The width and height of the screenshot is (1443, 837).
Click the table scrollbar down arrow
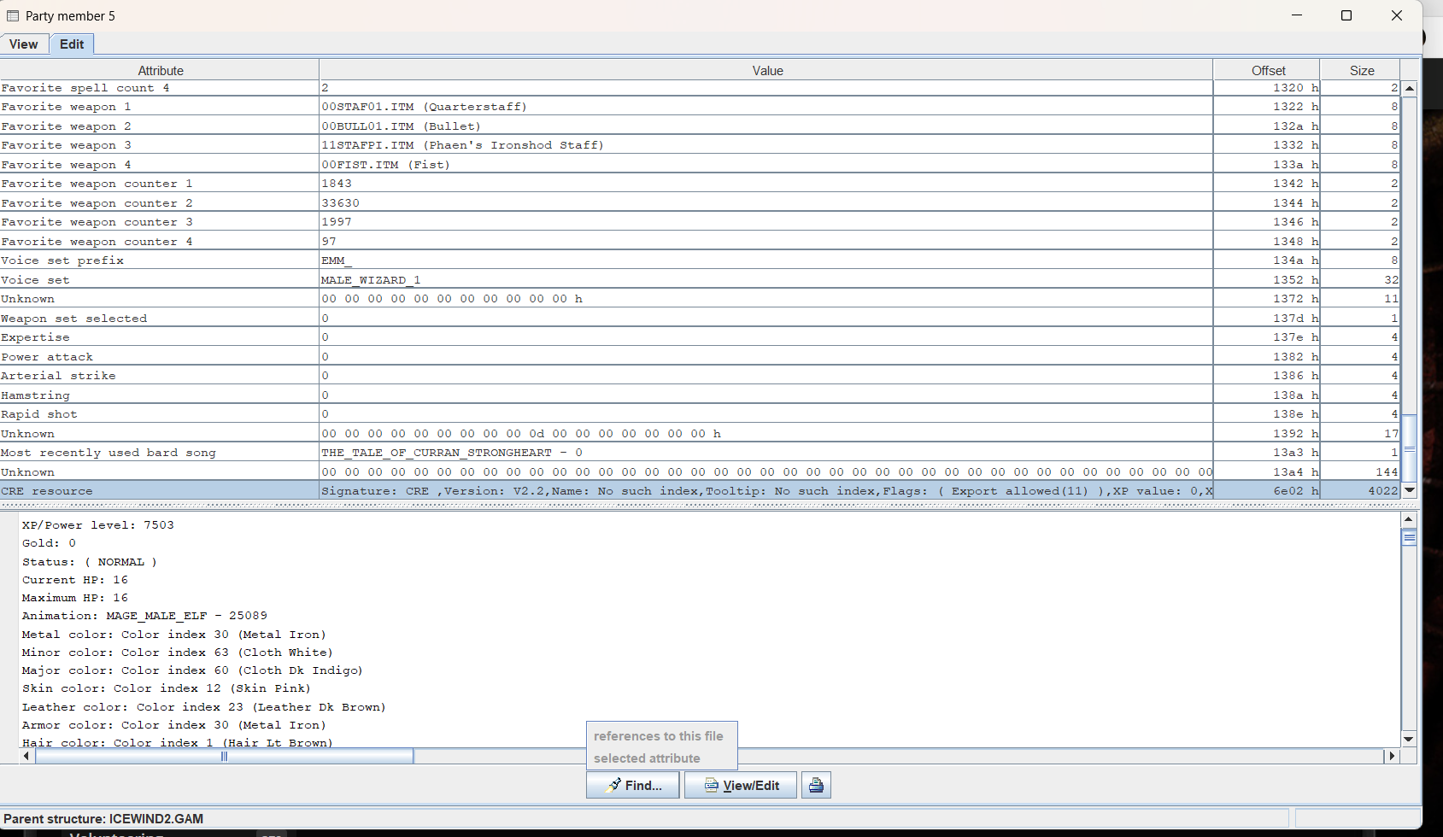tap(1410, 490)
